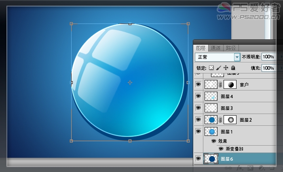Click top-right transform handle
The height and width of the screenshot is (172, 283).
point(188,24)
